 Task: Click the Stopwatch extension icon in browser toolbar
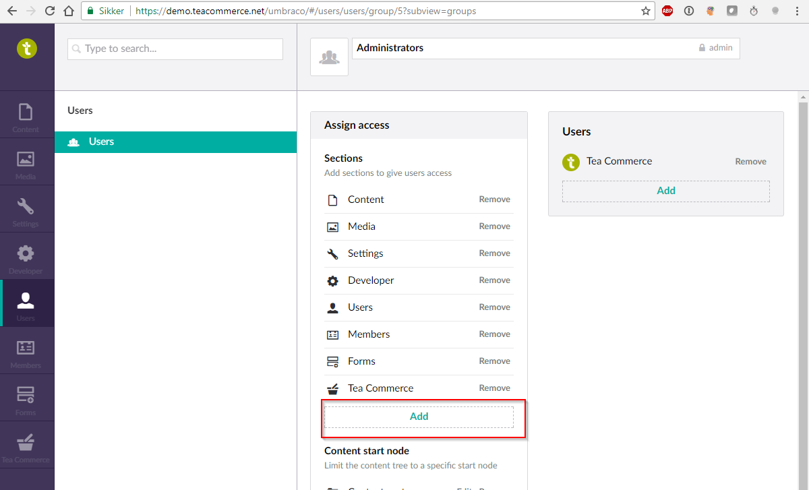click(754, 11)
